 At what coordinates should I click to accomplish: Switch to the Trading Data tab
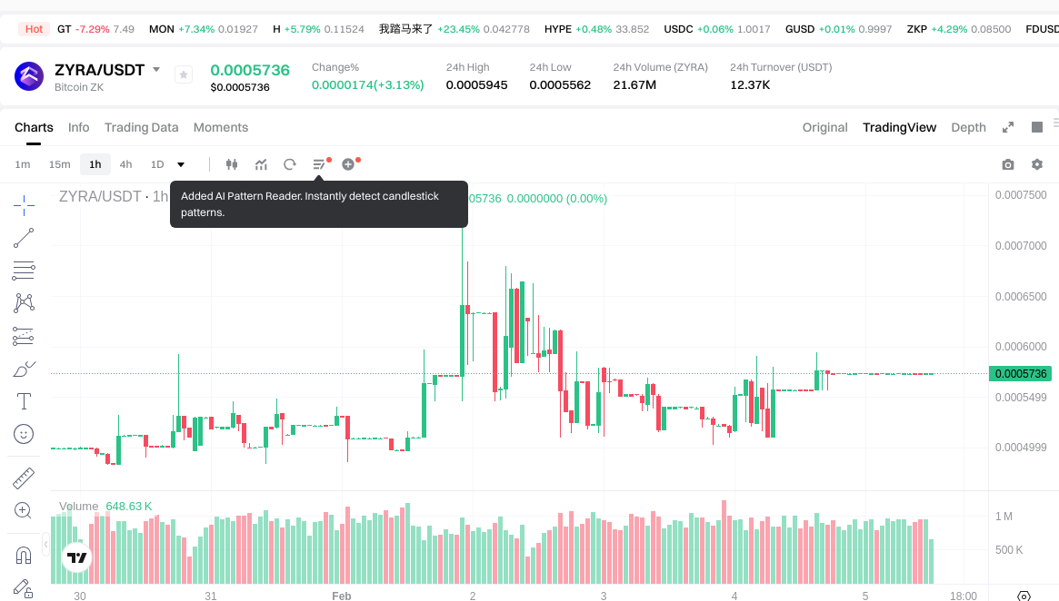(141, 127)
